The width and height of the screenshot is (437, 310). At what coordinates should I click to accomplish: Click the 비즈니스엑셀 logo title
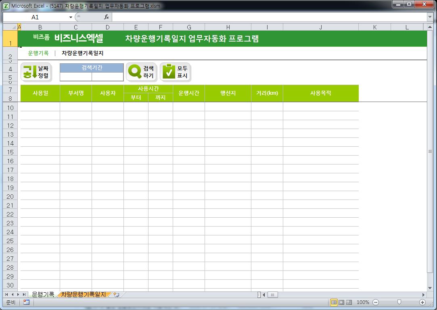coord(79,38)
